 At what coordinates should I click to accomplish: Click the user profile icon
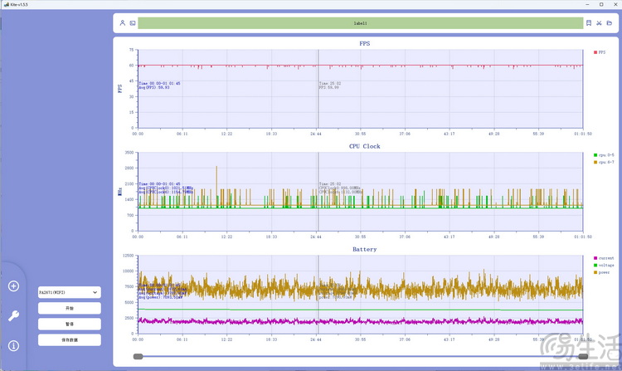click(x=122, y=23)
